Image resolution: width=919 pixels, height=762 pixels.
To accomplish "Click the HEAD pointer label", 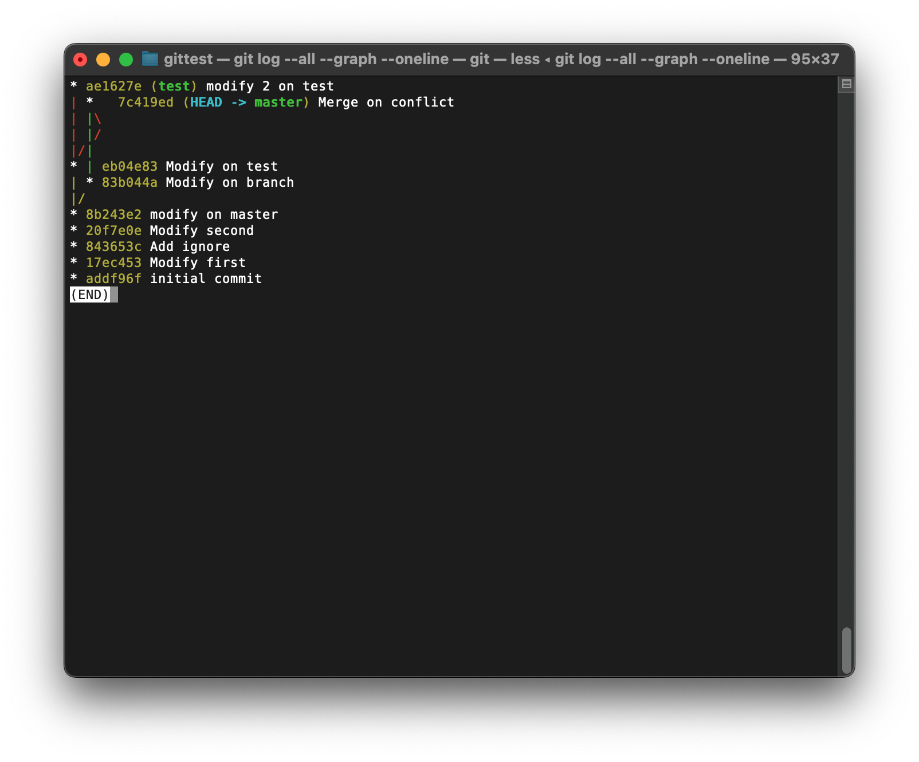I will coord(206,102).
